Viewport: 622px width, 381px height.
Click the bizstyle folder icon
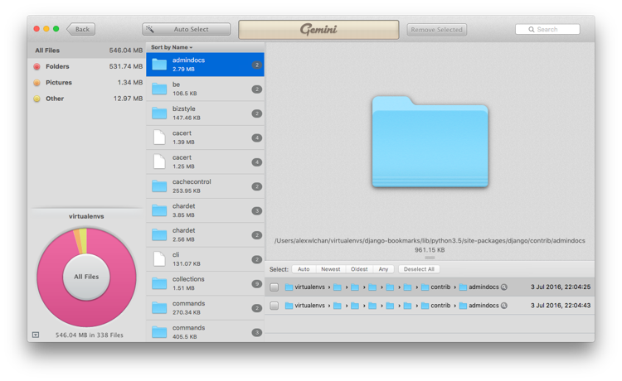159,113
